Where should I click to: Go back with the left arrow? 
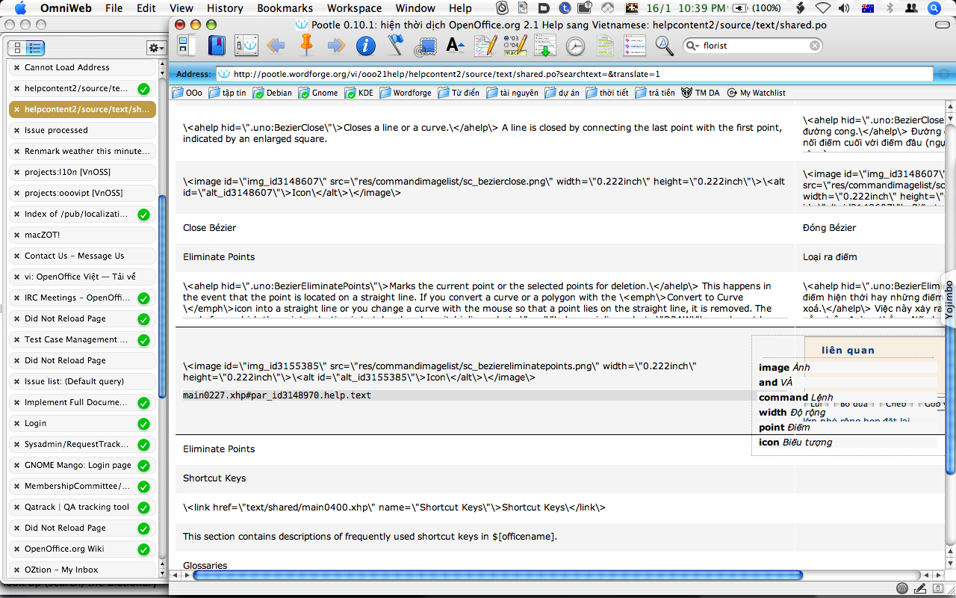(x=276, y=46)
